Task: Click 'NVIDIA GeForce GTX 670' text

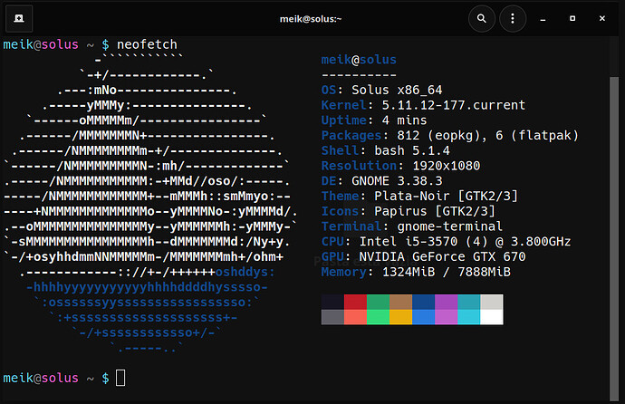Action: click(442, 256)
